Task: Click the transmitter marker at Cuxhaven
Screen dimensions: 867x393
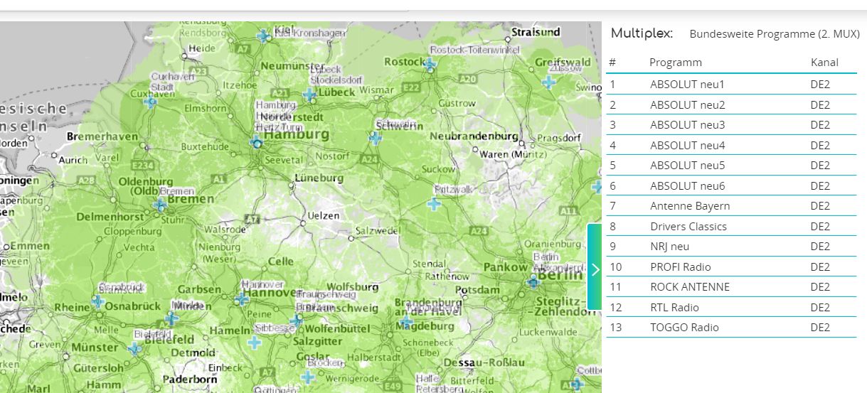Action: [x=150, y=102]
